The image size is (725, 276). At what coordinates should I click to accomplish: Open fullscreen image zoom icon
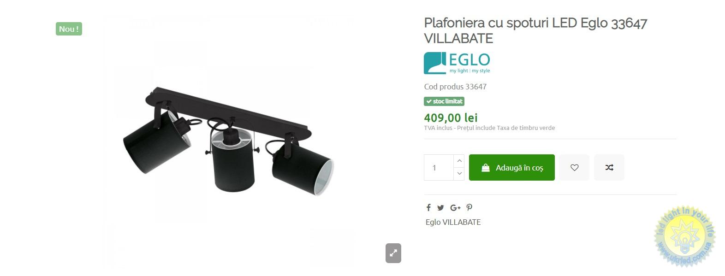393,253
